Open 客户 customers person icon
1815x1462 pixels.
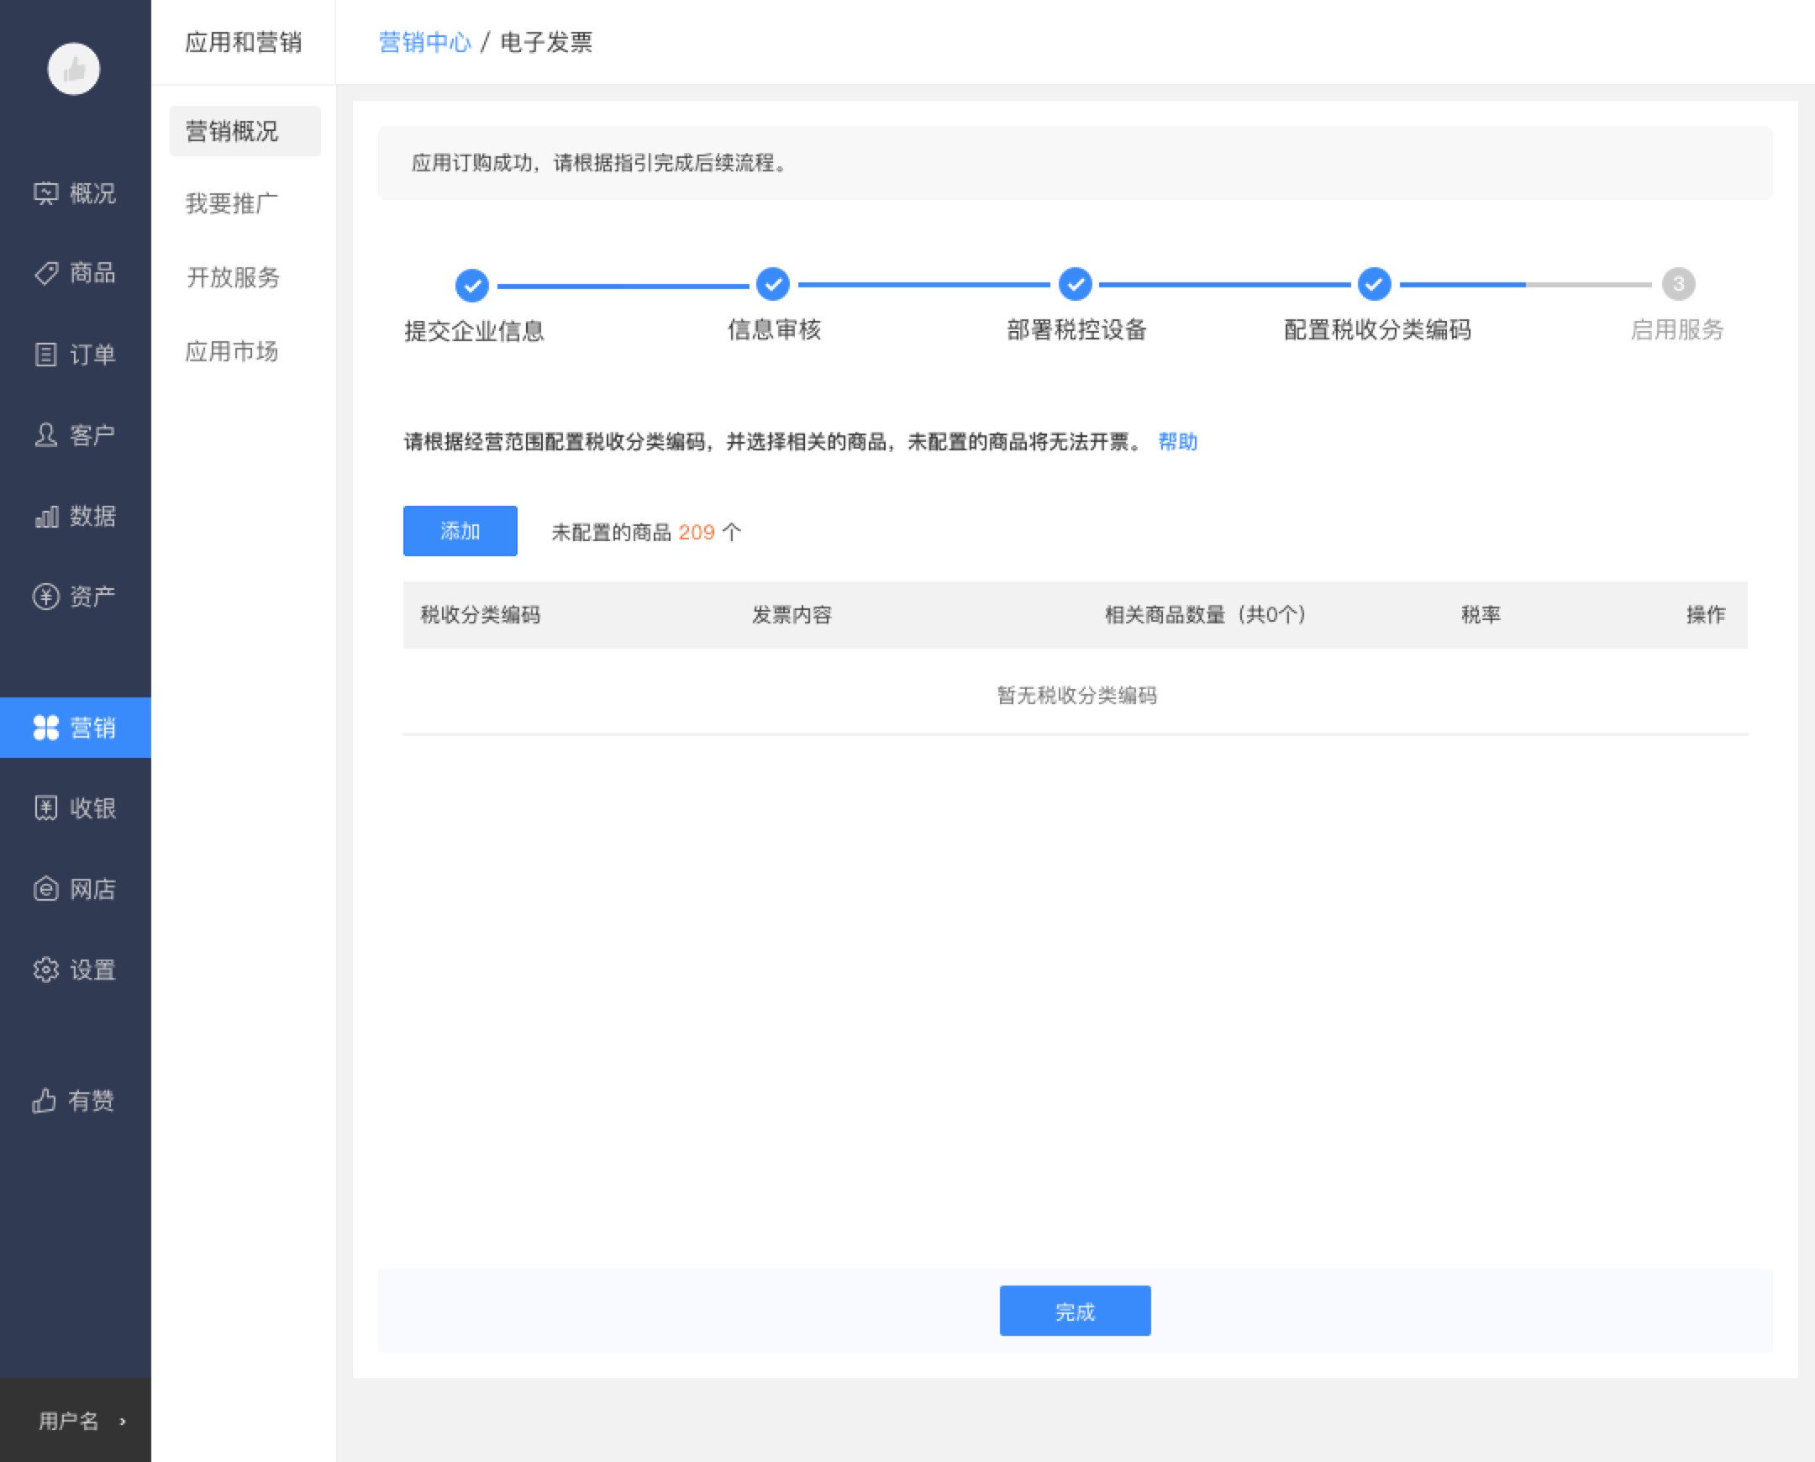45,435
